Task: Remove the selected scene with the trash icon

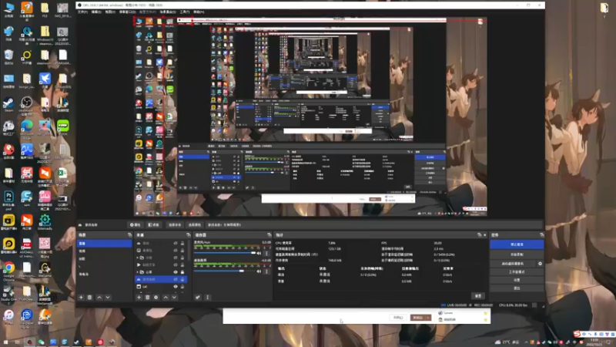Action: tap(89, 298)
